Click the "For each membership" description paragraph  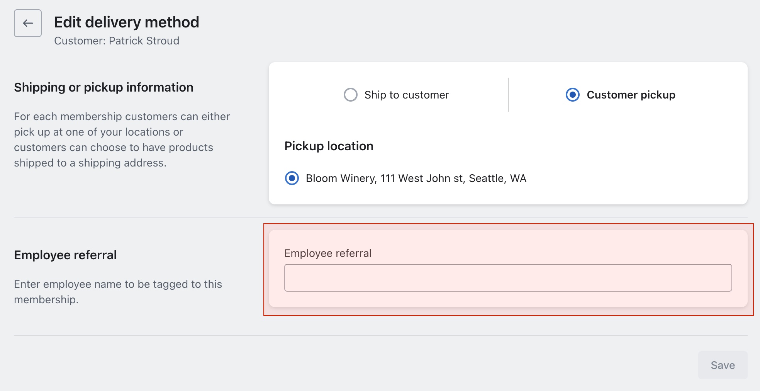[122, 139]
